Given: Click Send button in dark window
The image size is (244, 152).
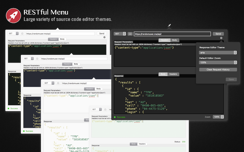Looking at the screenshot, I should click(x=218, y=34).
